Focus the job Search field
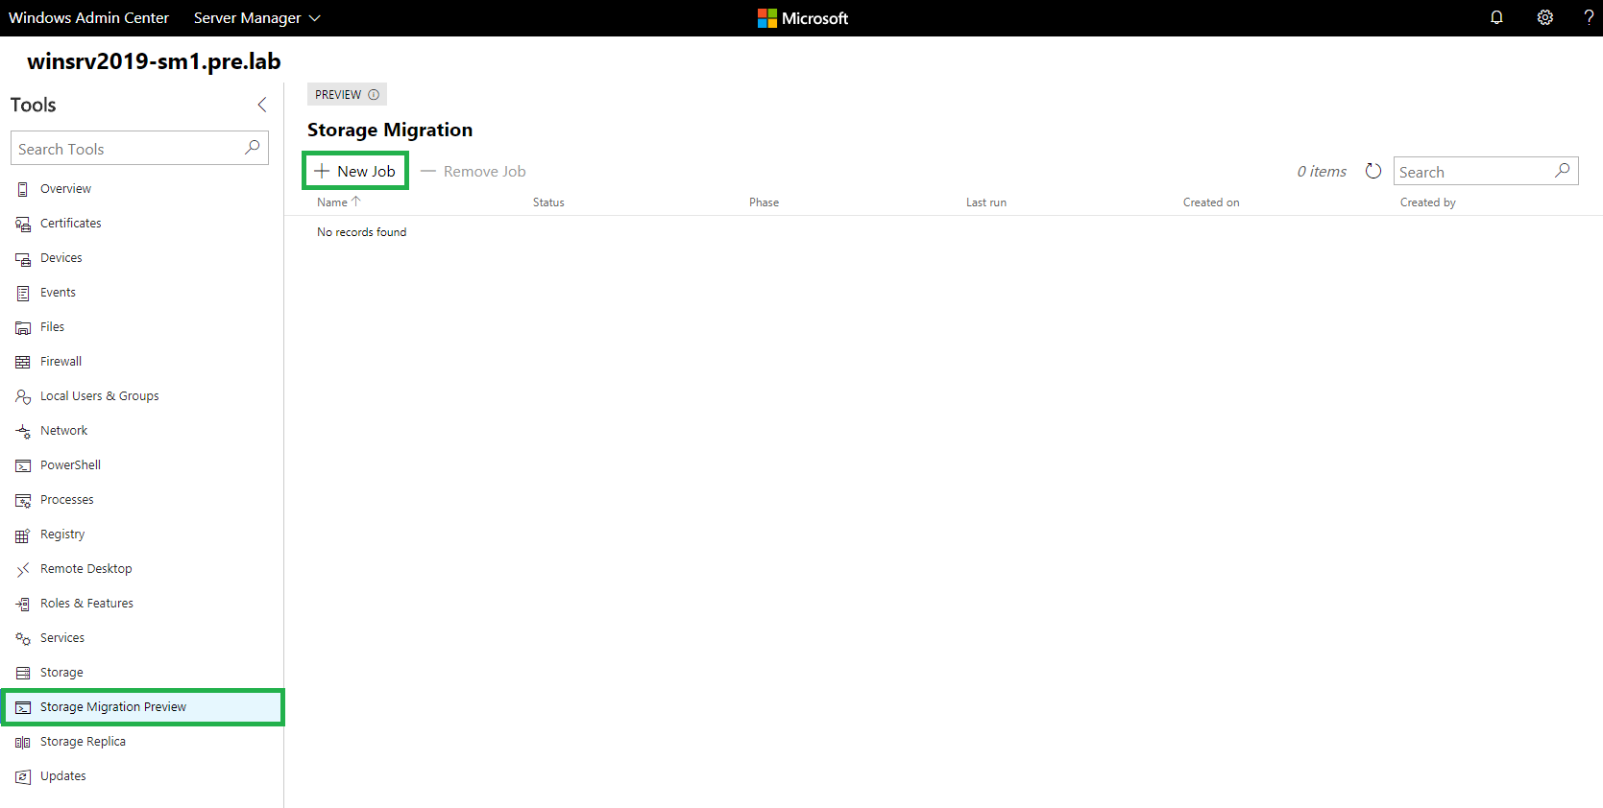 tap(1486, 171)
